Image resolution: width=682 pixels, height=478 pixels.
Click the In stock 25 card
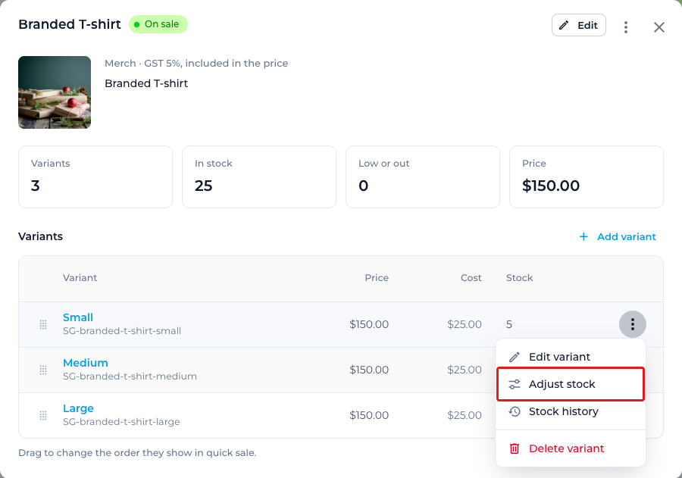coord(259,177)
